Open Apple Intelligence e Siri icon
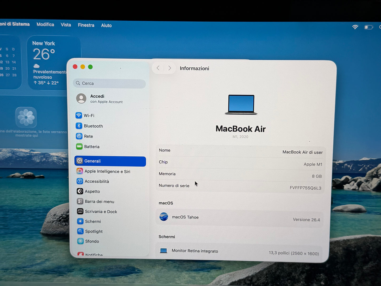 (80, 171)
